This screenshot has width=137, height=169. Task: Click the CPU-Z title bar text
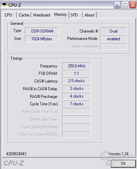(x=14, y=5)
